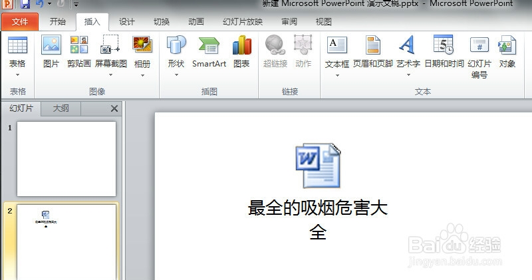
Task: Open undo history dropdown arrow
Action: pos(49,4)
